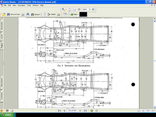This screenshot has width=156, height=117.
Task: Click the page tools document icon
Action: 65,14
